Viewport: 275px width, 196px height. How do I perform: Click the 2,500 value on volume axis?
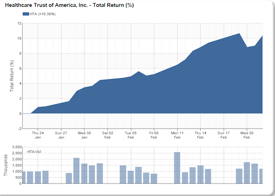(x=17, y=153)
